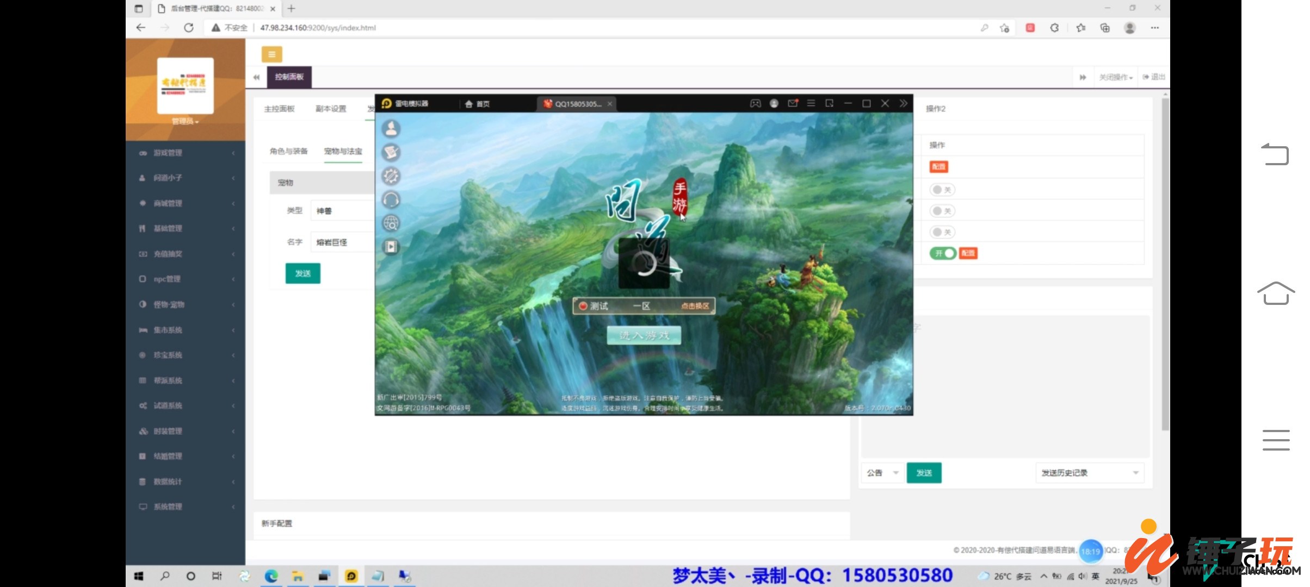Expand 充值抽奖 sidebar menu

pyautogui.click(x=186, y=254)
